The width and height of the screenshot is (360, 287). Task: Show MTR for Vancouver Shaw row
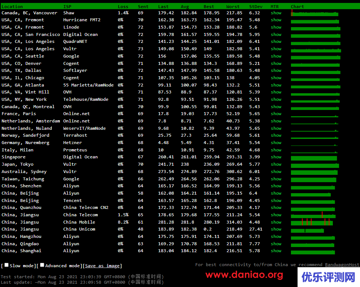(x=276, y=13)
